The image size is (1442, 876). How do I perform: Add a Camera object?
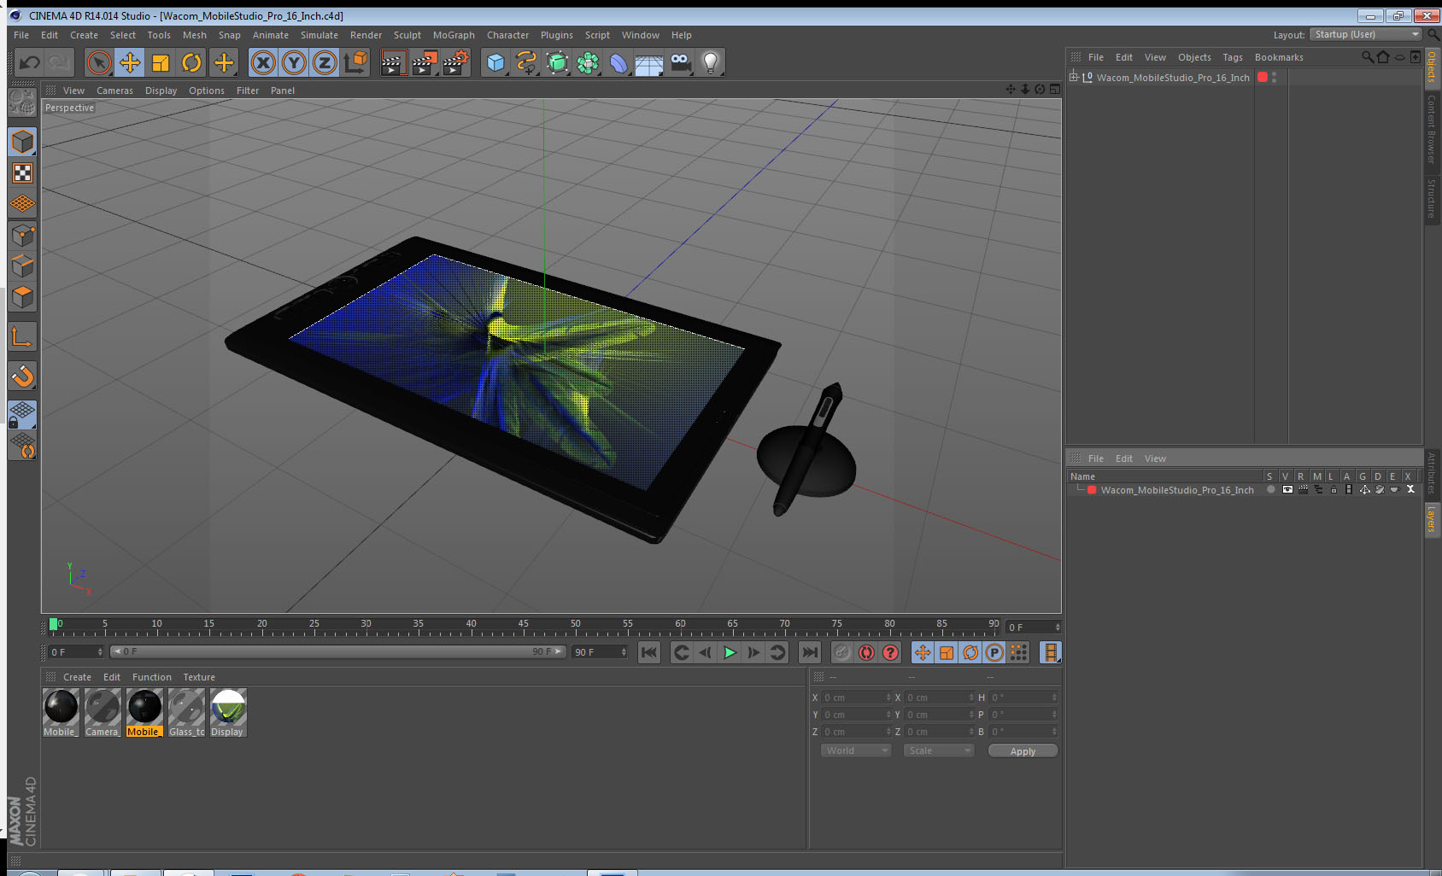tap(680, 62)
